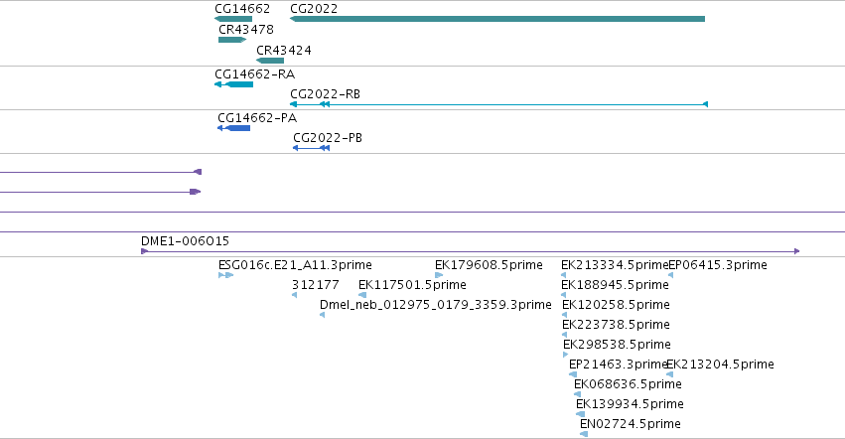This screenshot has height=439, width=845.
Task: Click the CG14662-RA label
Action: [x=254, y=73]
